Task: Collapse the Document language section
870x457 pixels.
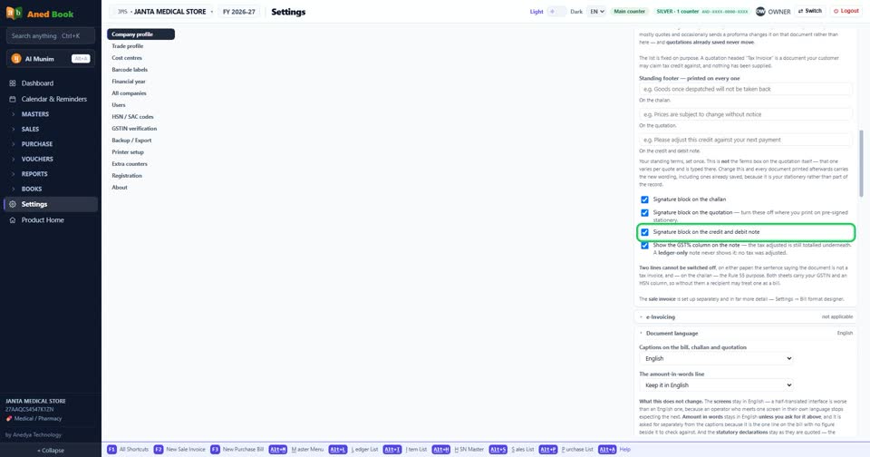Action: (746, 333)
